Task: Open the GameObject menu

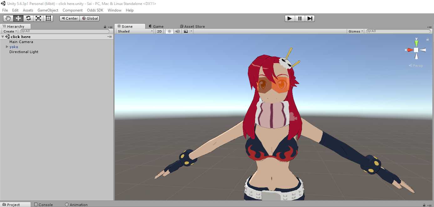Action: coord(48,10)
